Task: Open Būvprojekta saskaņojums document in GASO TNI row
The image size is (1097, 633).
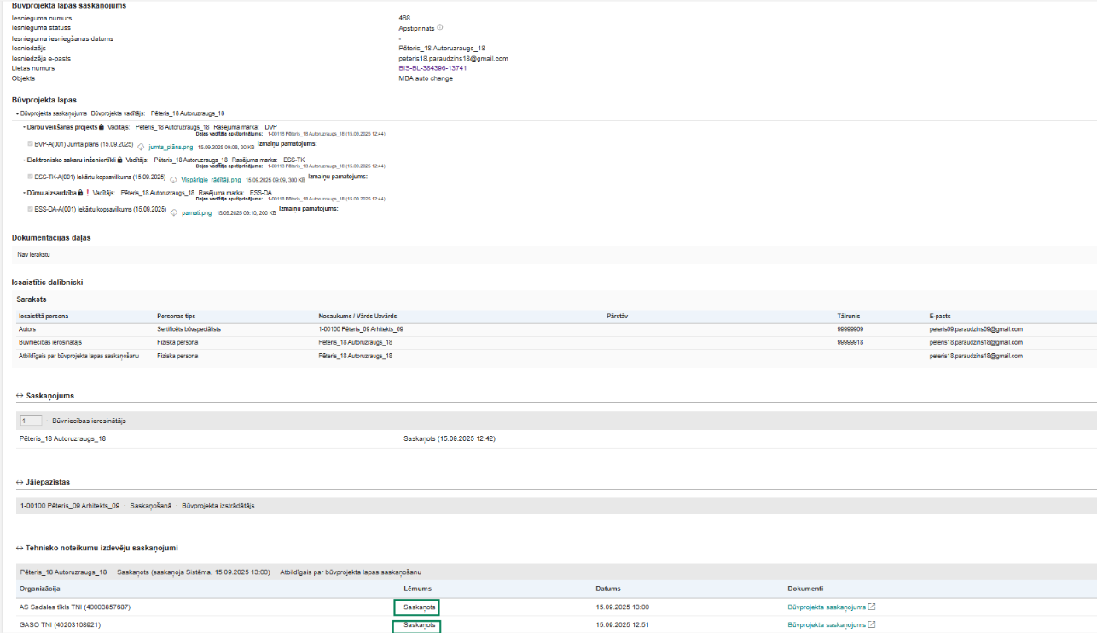Action: tap(826, 625)
